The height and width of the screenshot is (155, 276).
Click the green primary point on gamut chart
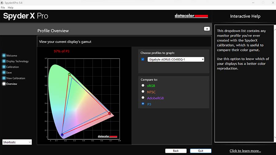coord(69,74)
